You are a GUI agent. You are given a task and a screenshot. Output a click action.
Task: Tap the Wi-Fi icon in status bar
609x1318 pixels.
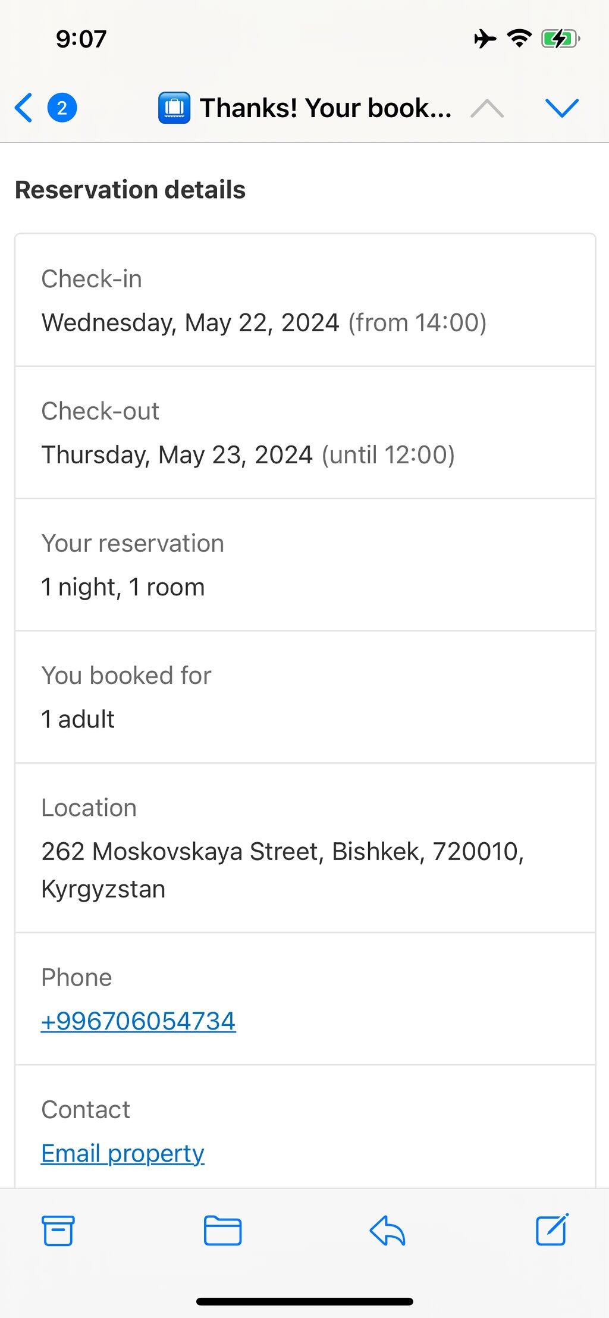[x=519, y=39]
